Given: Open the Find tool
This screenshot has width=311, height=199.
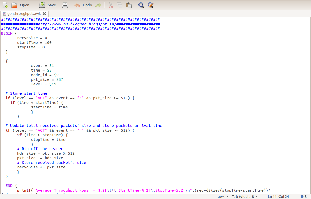Looking at the screenshot, I should coord(141,5).
